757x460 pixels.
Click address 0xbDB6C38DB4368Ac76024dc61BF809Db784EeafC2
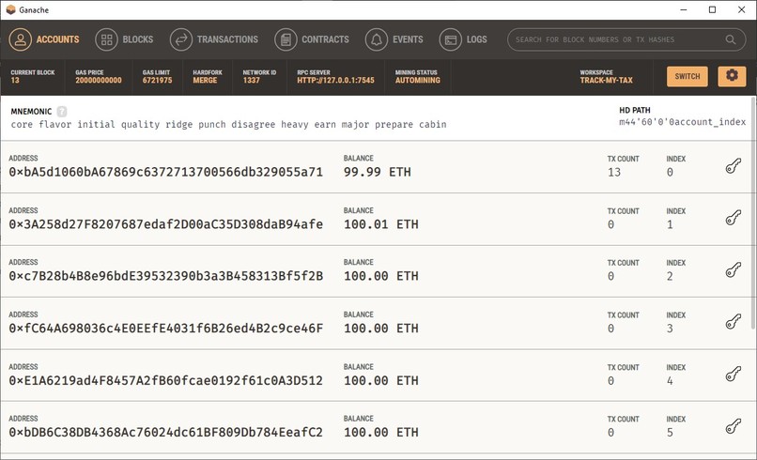click(165, 433)
